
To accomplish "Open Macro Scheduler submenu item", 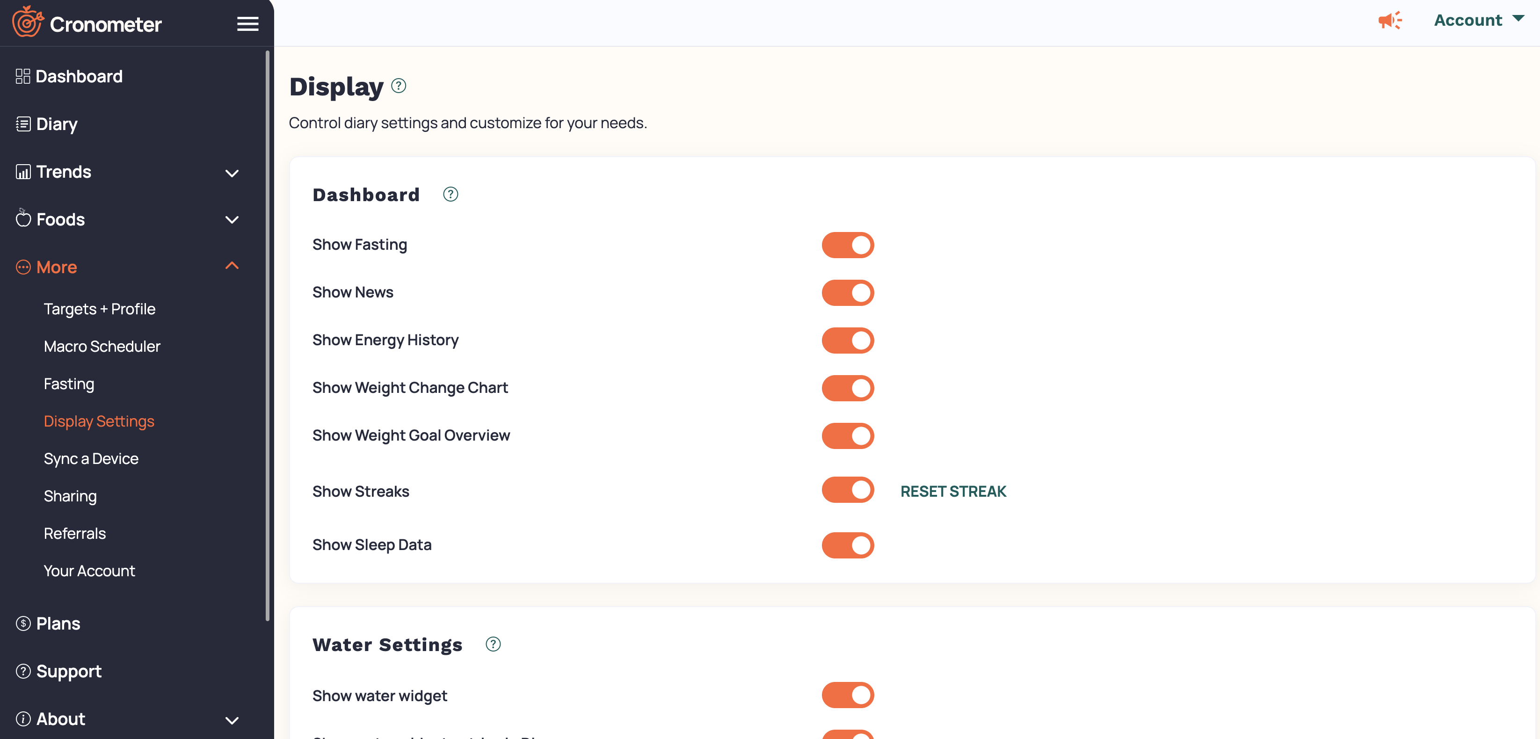I will [x=102, y=346].
